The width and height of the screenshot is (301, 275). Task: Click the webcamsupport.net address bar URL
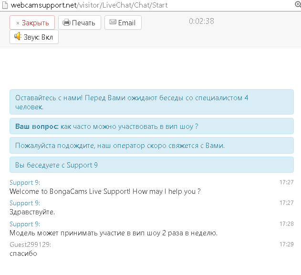(x=86, y=5)
